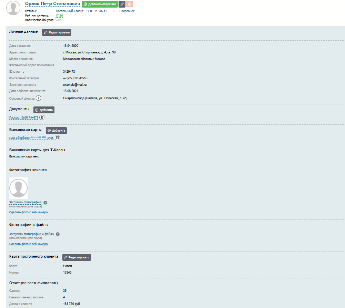Open the client rating value 17.50
Image resolution: width=345 pixels, height=308 pixels.
pos(59,16)
